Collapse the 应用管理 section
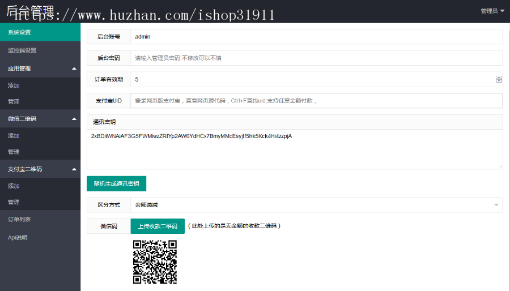This screenshot has height=291, width=510. coord(40,69)
